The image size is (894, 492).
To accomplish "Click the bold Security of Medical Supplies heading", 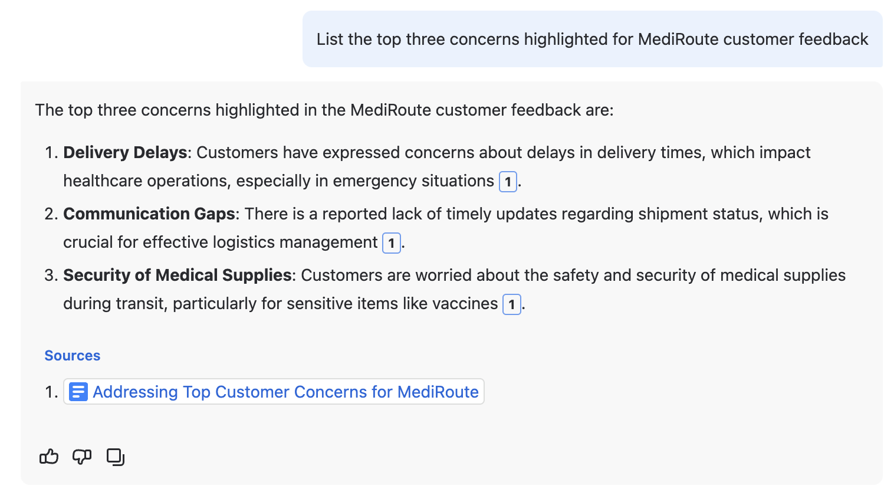I will [x=178, y=275].
